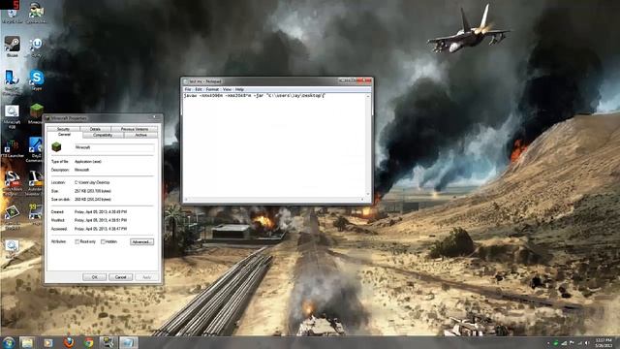This screenshot has width=620, height=349.
Task: Close the Minecraft Properties dialog
Action: 155,117
